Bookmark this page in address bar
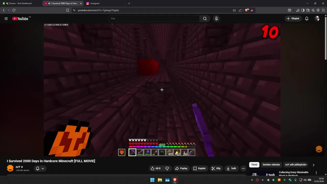 [67, 10]
